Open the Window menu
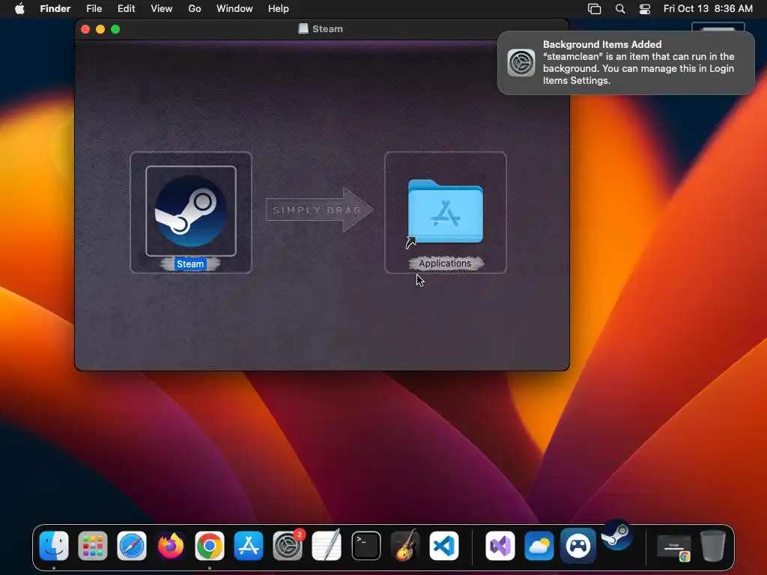 pos(234,9)
